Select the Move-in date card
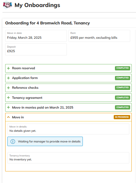 [x=36, y=36]
